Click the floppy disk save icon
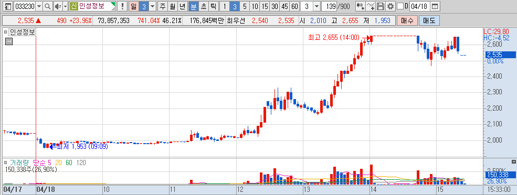This screenshot has height=195, width=517. coord(381,6)
